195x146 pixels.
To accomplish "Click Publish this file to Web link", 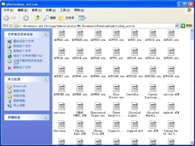I will 28,56.
